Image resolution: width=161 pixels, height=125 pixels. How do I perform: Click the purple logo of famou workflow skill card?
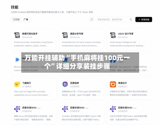[x=17, y=109]
